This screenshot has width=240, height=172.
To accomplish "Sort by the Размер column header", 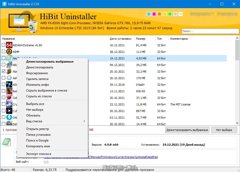I will point(145,39).
